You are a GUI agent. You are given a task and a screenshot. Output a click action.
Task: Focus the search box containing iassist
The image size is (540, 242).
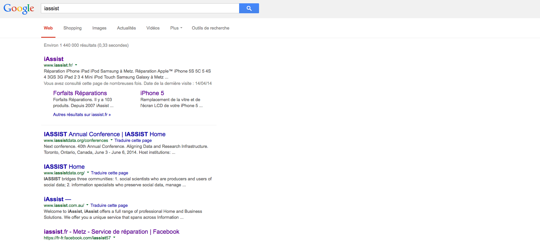[140, 8]
